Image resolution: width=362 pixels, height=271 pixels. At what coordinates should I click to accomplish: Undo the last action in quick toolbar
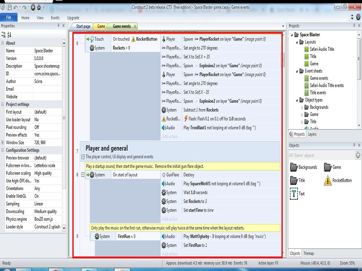[x=16, y=7]
